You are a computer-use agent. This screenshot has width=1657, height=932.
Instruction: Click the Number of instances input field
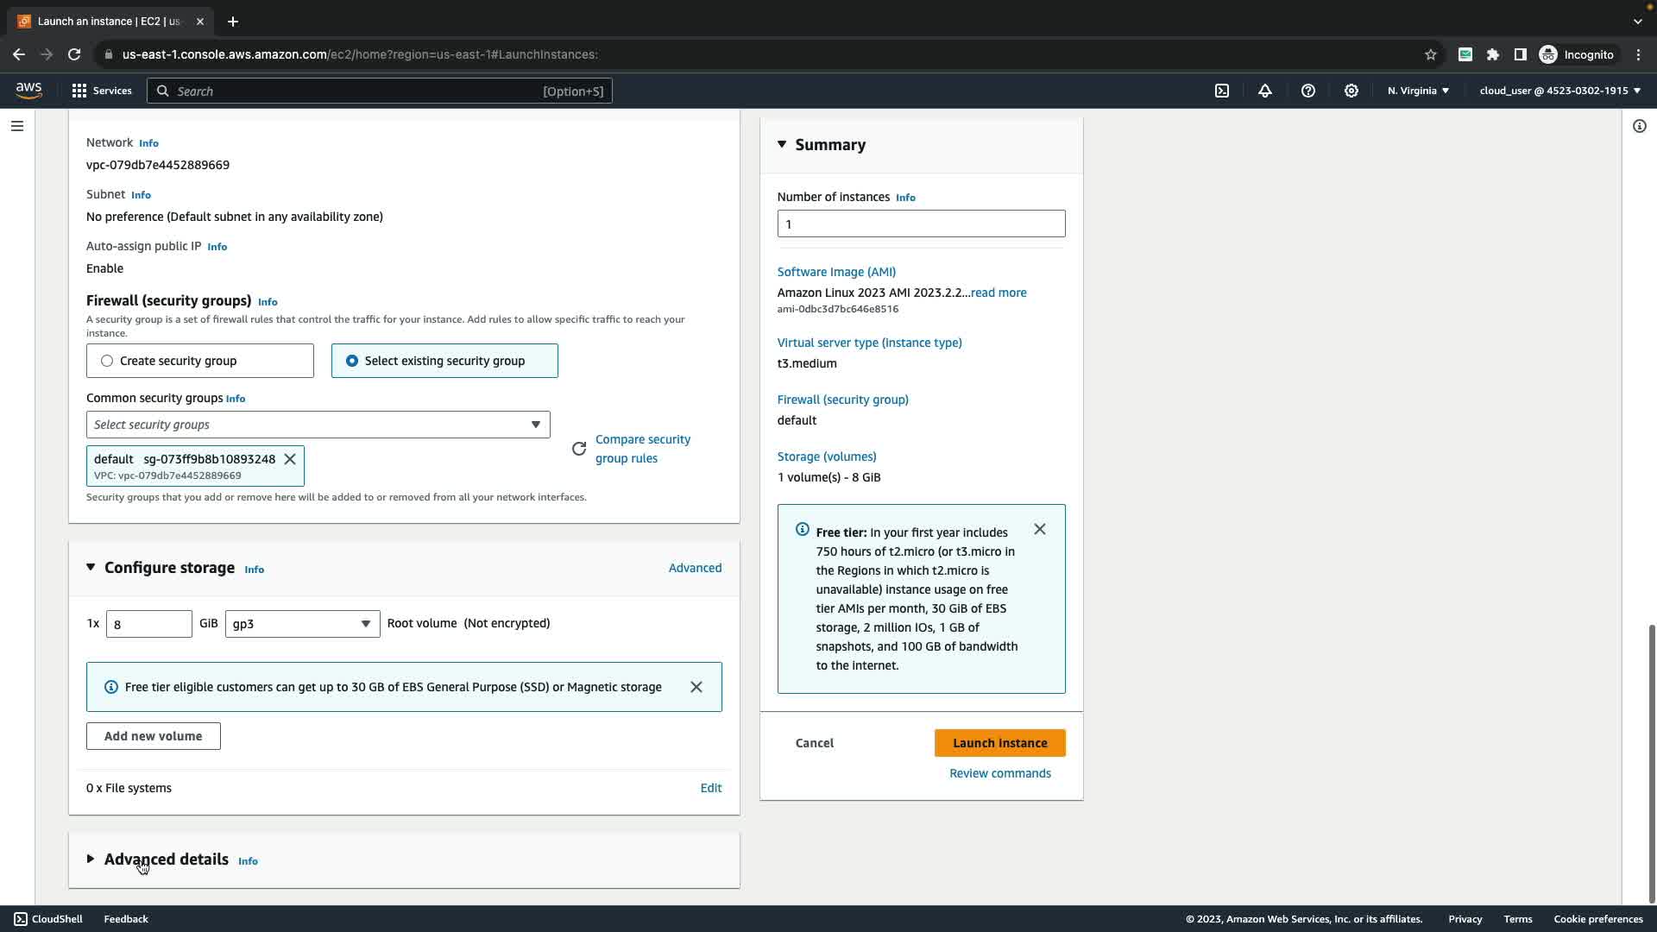921,224
